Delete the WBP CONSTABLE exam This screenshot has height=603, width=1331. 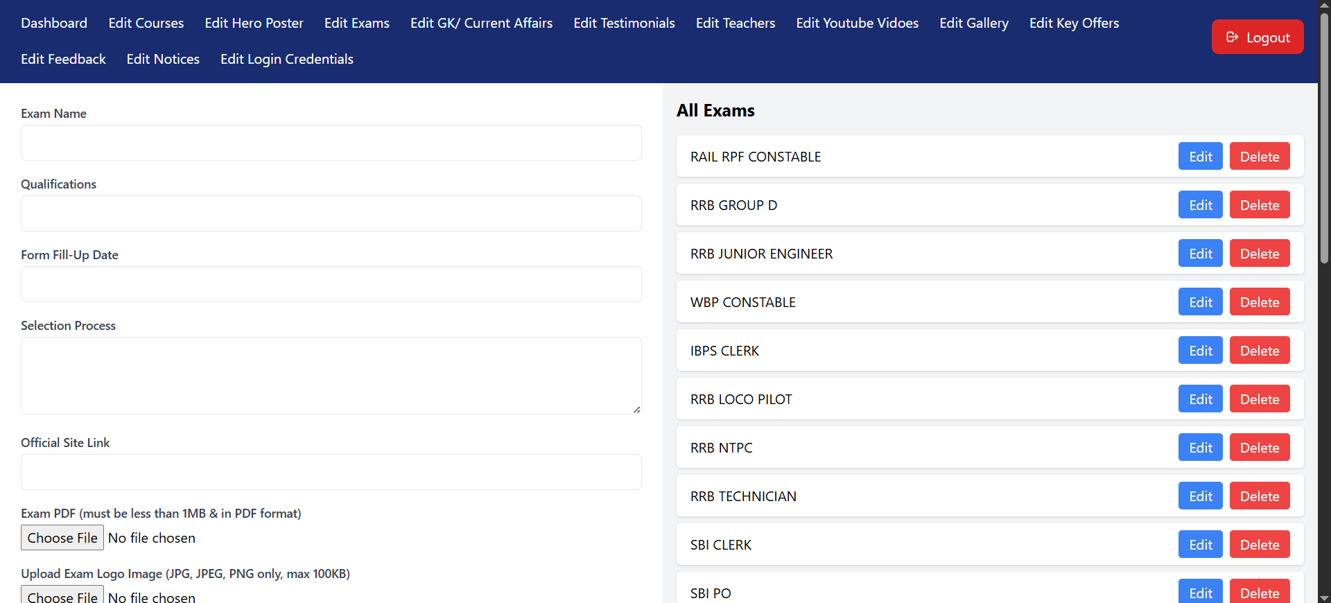pos(1260,301)
